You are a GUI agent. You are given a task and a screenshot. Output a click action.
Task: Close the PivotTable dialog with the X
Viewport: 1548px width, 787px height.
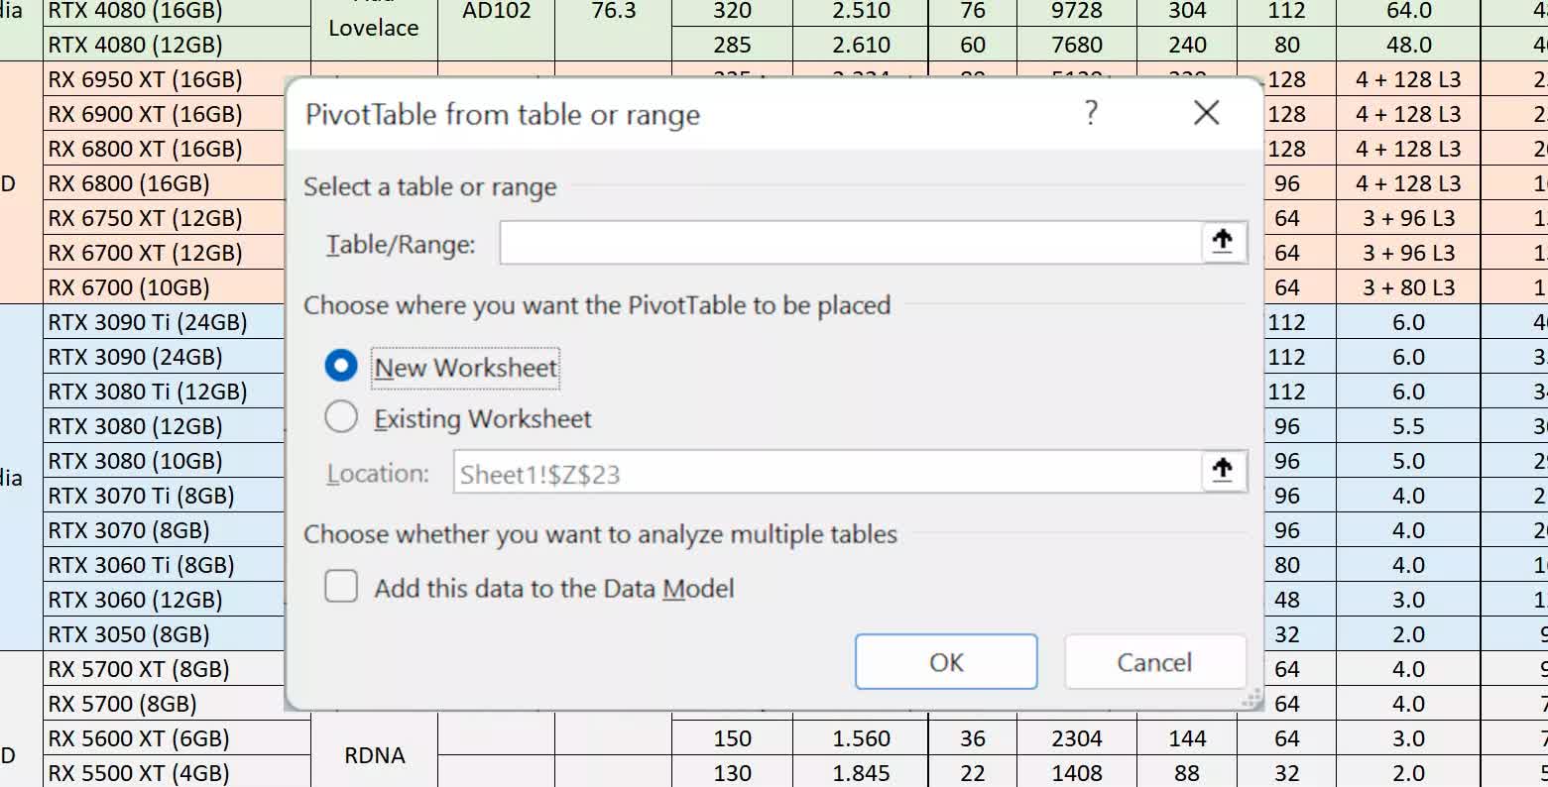pyautogui.click(x=1206, y=113)
